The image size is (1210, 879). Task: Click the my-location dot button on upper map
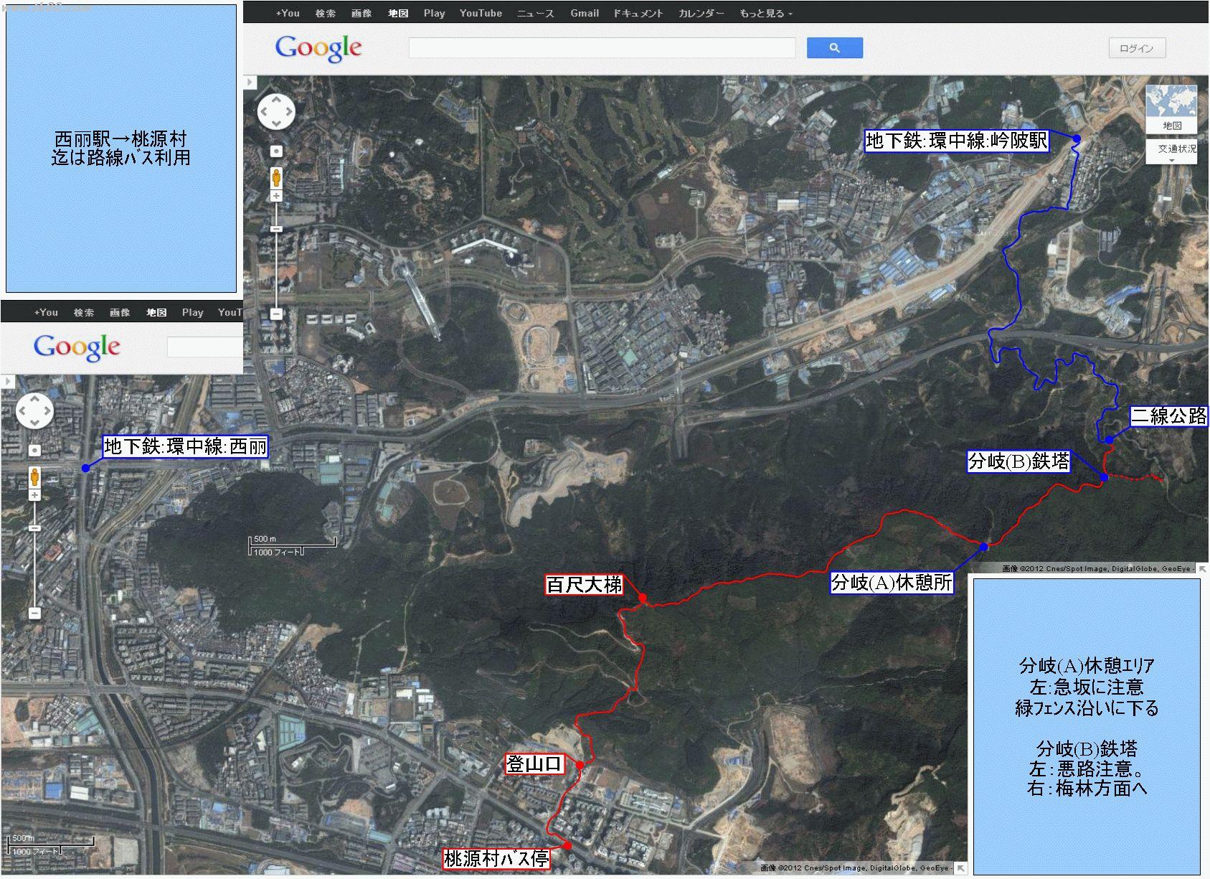click(276, 151)
